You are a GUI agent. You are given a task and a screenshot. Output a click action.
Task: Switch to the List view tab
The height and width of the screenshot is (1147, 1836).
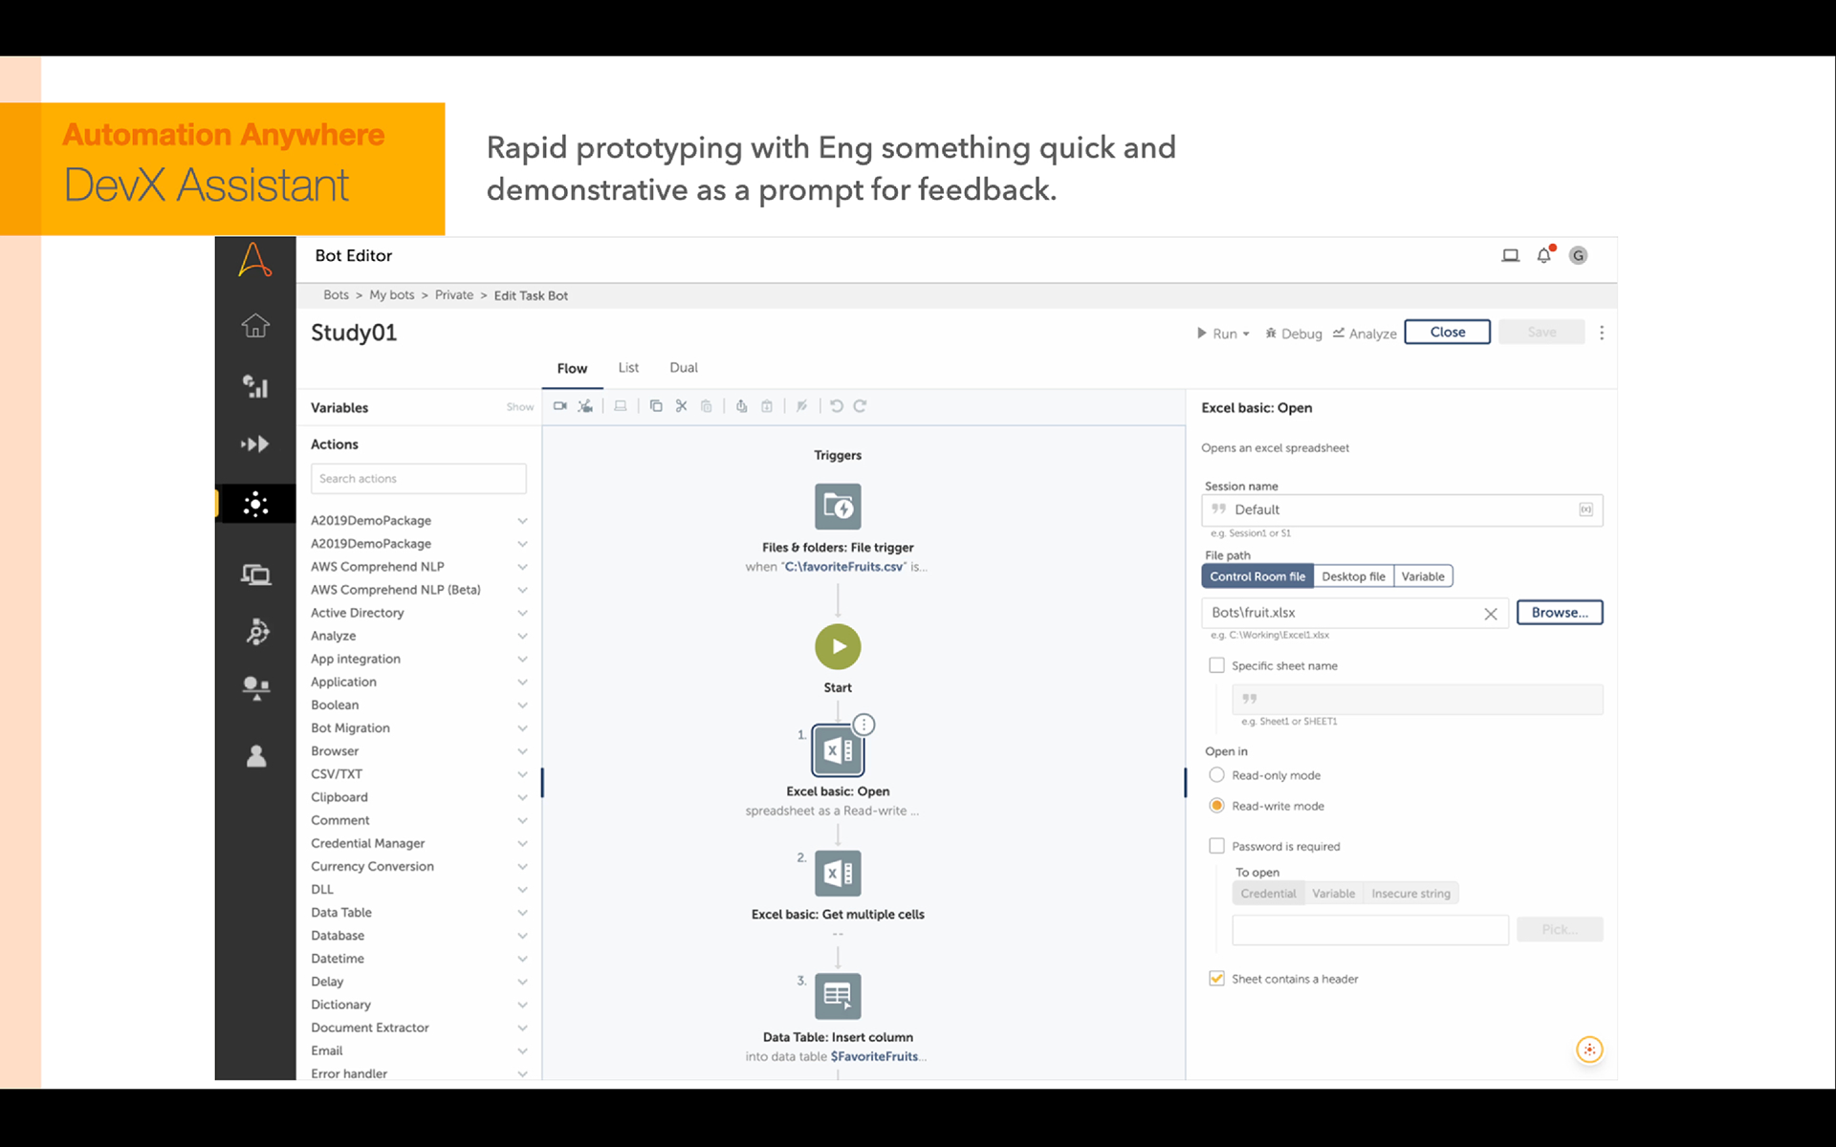click(x=628, y=368)
